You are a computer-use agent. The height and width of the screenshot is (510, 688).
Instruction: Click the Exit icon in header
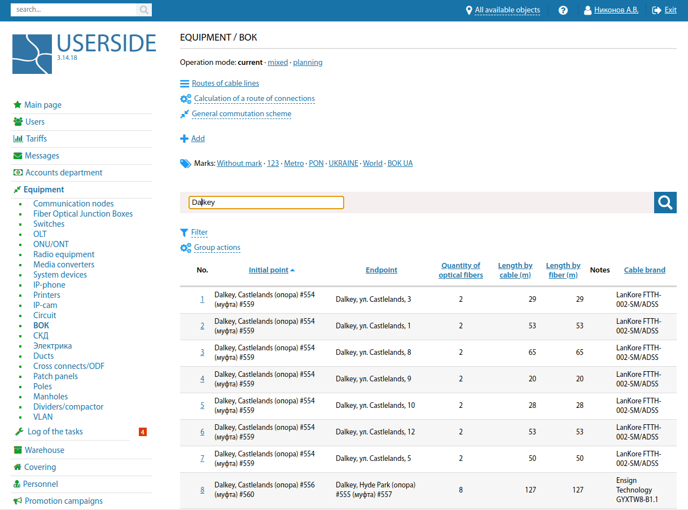point(656,10)
